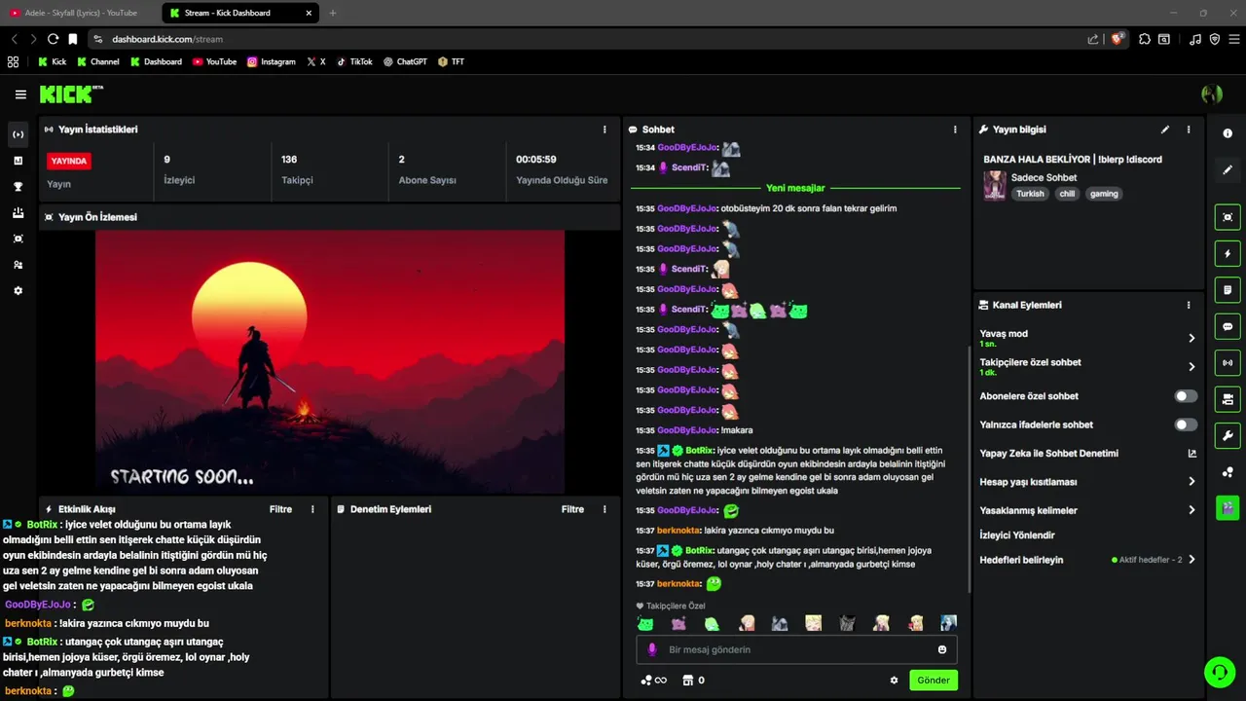This screenshot has width=1246, height=701.
Task: Open the left sidebar community users icon
Action: [x=18, y=265]
